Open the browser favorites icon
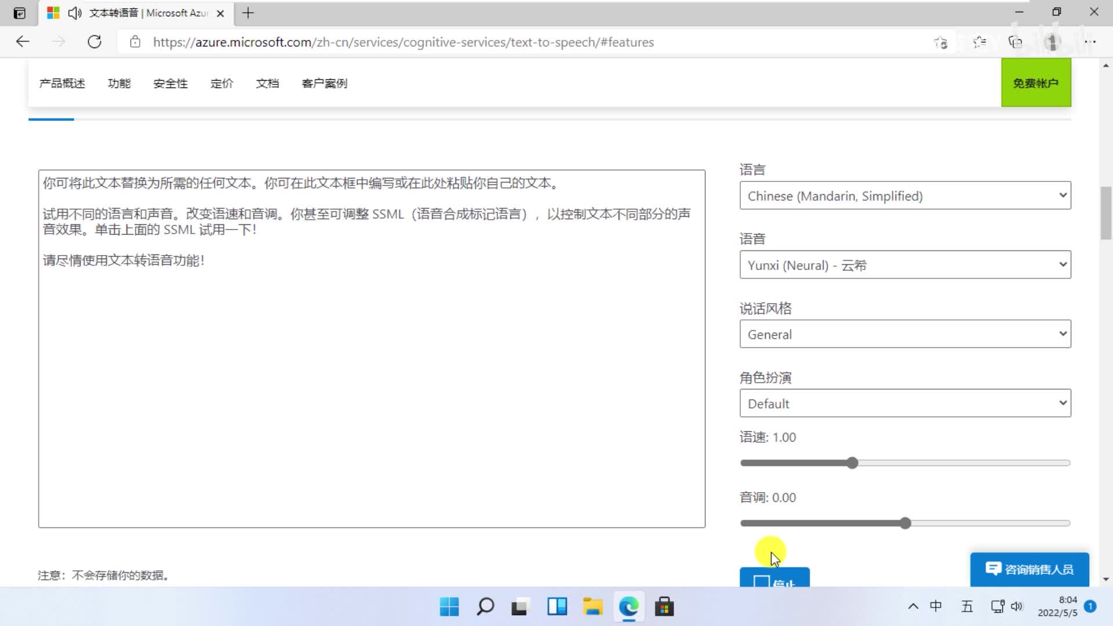This screenshot has width=1113, height=626. [979, 42]
